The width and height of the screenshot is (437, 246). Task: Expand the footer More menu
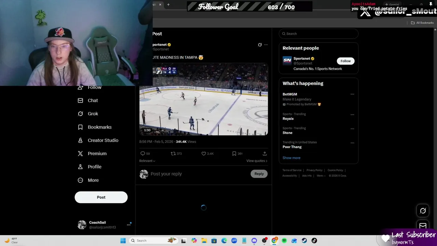(321, 176)
